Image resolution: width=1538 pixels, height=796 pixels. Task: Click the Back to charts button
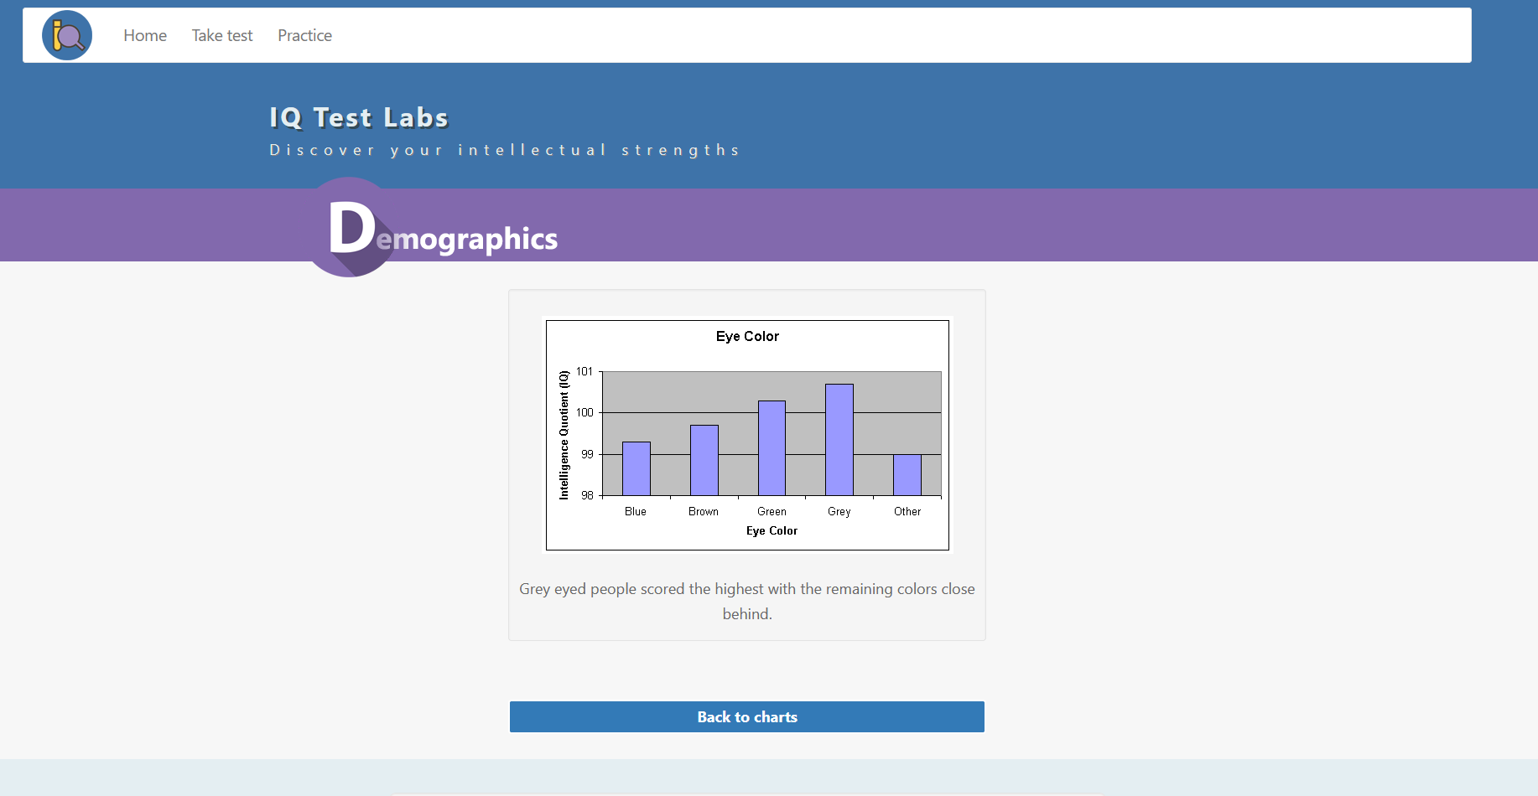[x=747, y=717]
